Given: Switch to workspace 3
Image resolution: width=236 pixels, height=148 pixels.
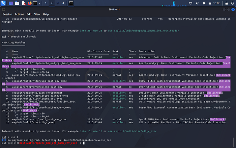Looking at the screenshot, I should [x=58, y=3].
